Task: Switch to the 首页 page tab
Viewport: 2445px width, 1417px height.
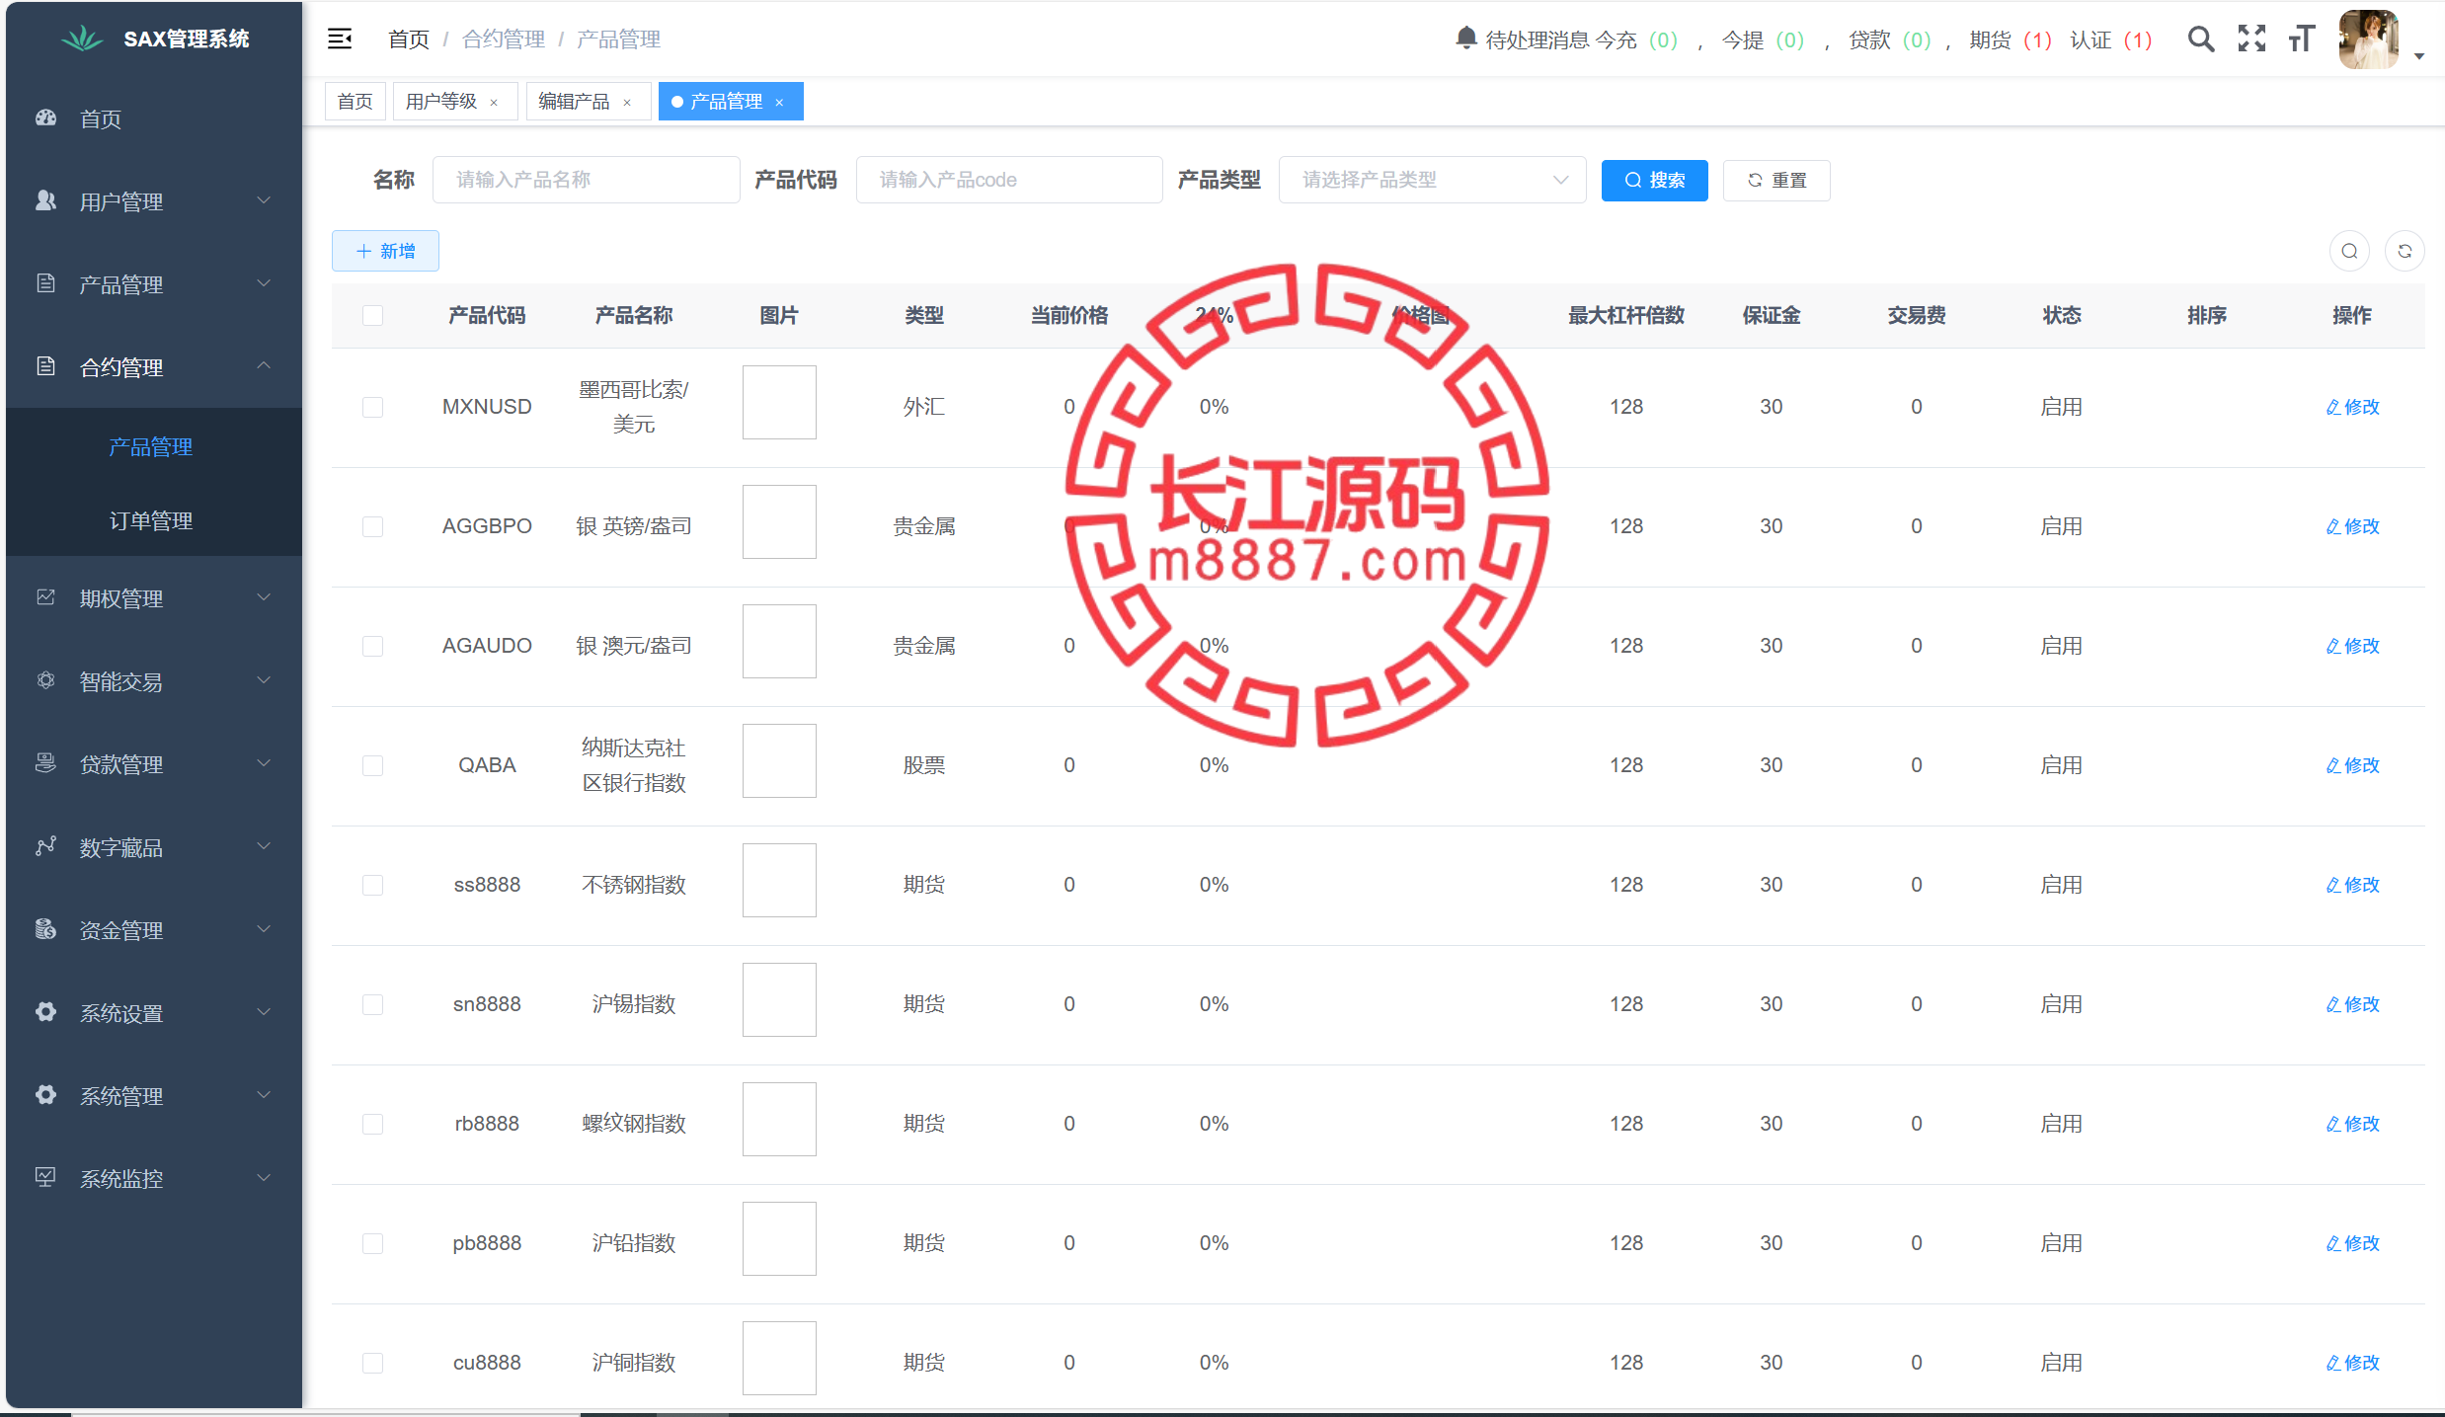Action: coord(355,102)
